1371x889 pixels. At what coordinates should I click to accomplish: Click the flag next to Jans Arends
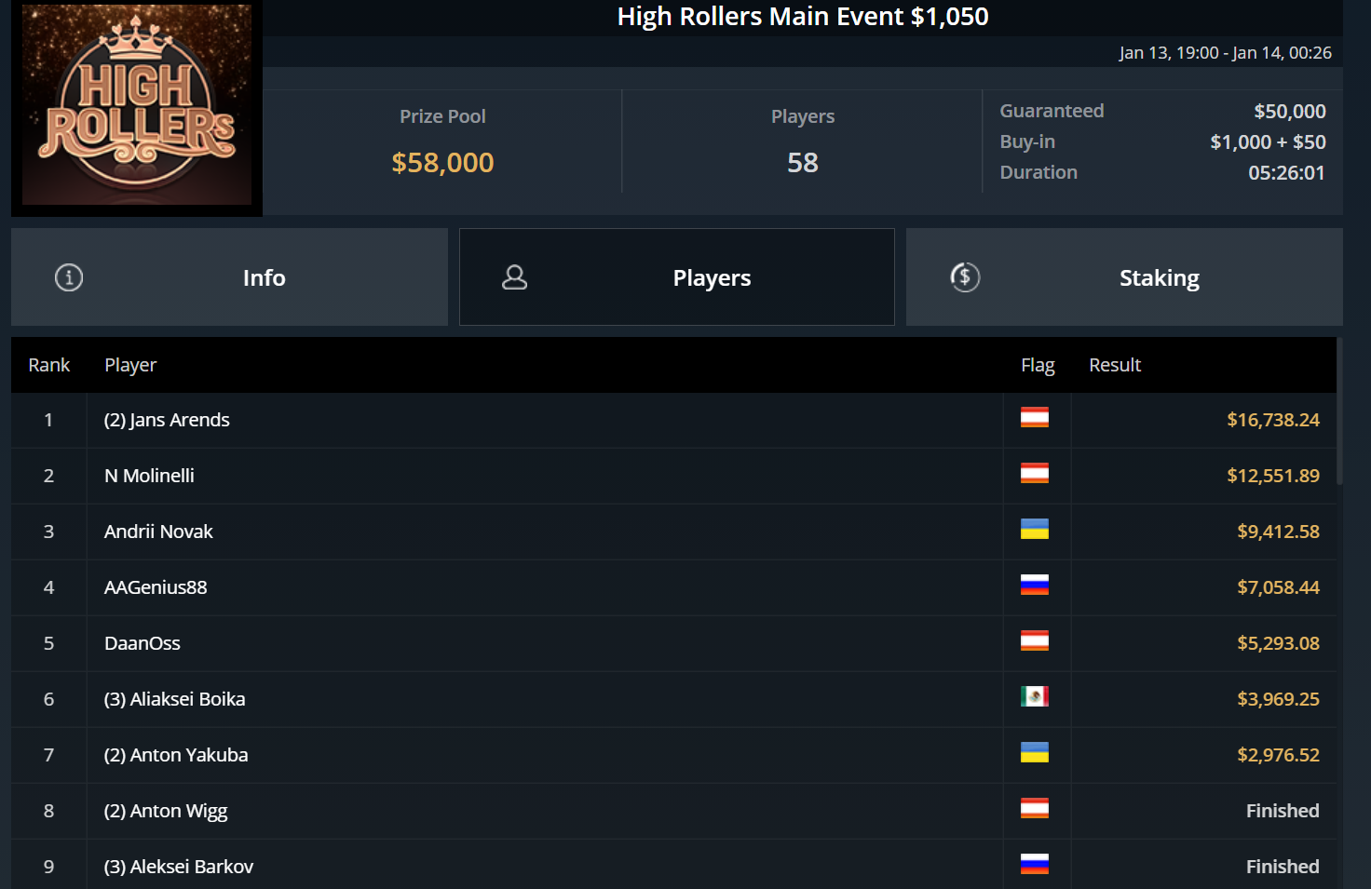[x=1034, y=418]
